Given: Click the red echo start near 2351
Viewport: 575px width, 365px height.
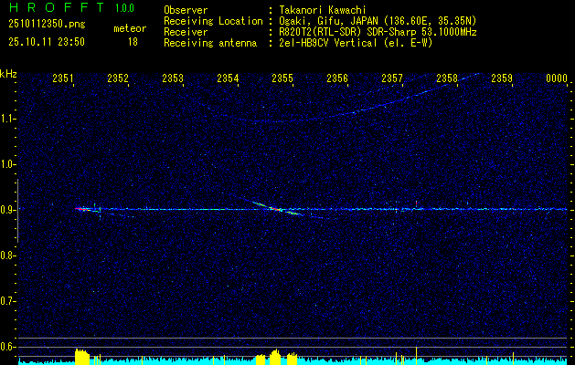Looking at the screenshot, I should click(x=80, y=209).
